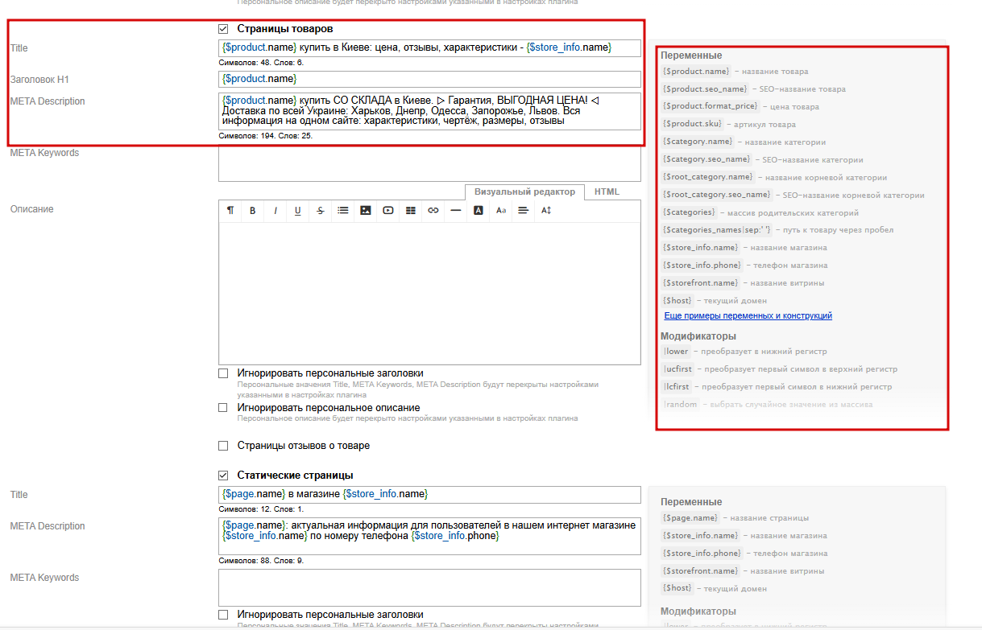Focus the product pages Title field
This screenshot has width=982, height=630.
pos(429,48)
